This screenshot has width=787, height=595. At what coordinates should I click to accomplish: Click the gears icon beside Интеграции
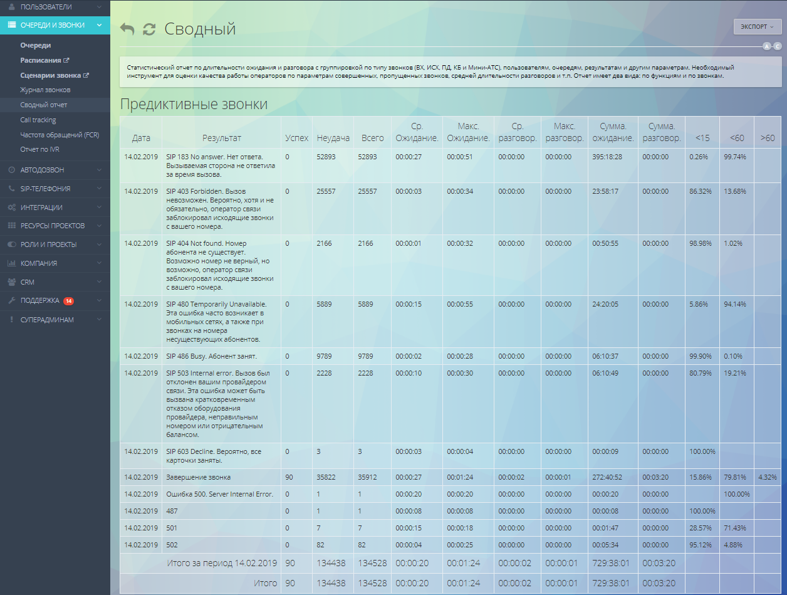point(12,208)
